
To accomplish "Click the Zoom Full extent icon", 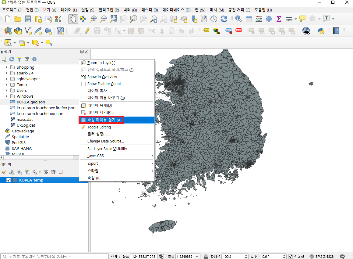I will pos(113,19).
